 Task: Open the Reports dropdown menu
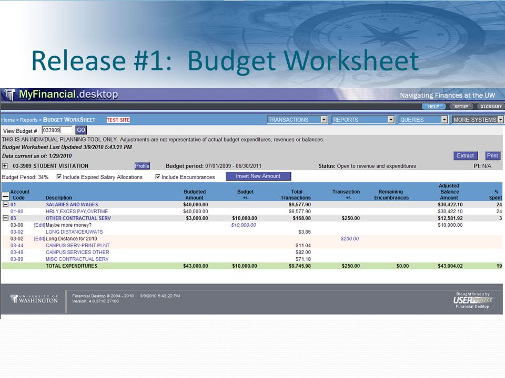(363, 120)
